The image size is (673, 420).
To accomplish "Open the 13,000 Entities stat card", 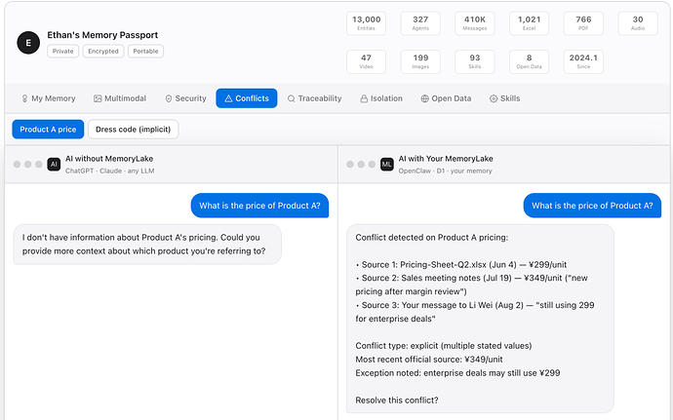I will point(367,23).
